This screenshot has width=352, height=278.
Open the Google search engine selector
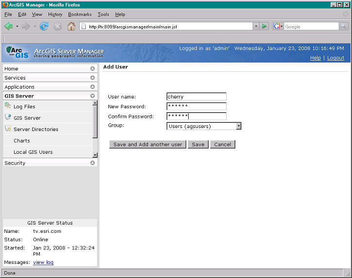coord(278,26)
